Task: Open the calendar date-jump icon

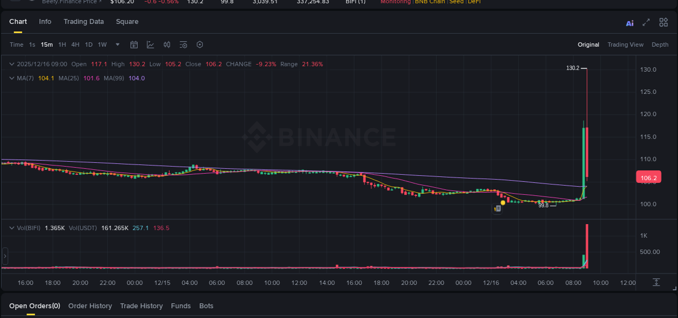Action: (x=134, y=44)
